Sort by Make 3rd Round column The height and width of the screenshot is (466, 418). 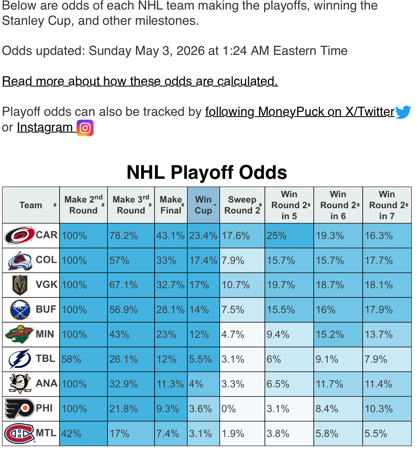[131, 205]
